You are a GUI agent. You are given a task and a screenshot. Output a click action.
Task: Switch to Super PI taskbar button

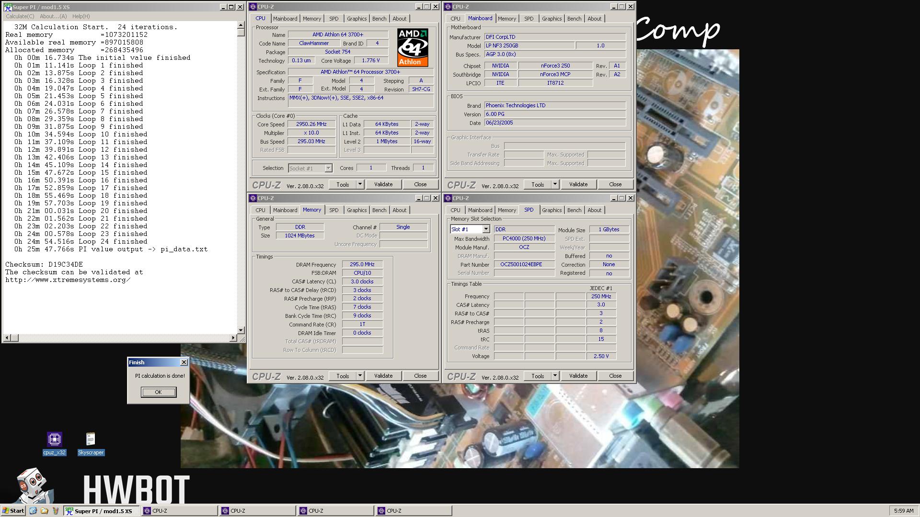click(101, 511)
